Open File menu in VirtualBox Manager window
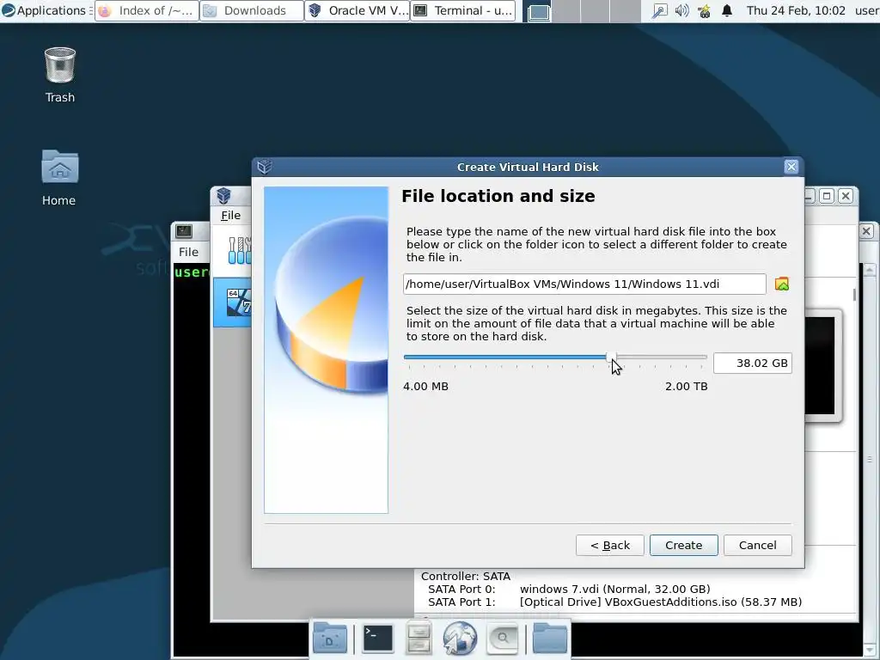This screenshot has height=660, width=880. point(230,216)
